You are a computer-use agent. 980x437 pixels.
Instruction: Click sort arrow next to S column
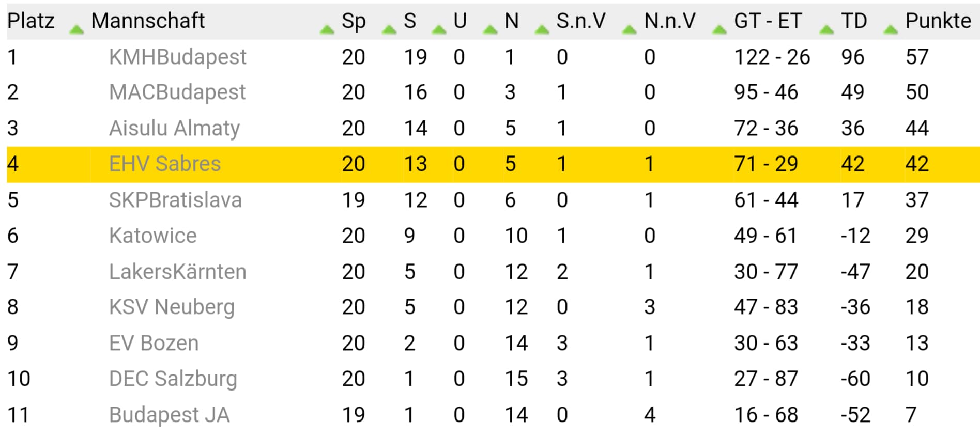pyautogui.click(x=439, y=30)
